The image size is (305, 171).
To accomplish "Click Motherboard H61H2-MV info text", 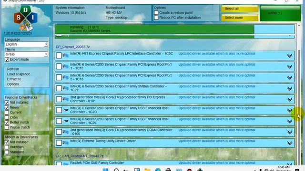I will pyautogui.click(x=113, y=13).
